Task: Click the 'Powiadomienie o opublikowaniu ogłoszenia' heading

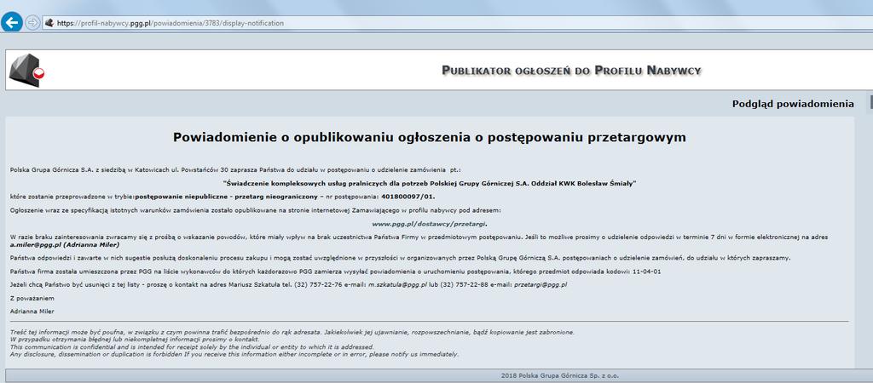Action: (x=430, y=137)
